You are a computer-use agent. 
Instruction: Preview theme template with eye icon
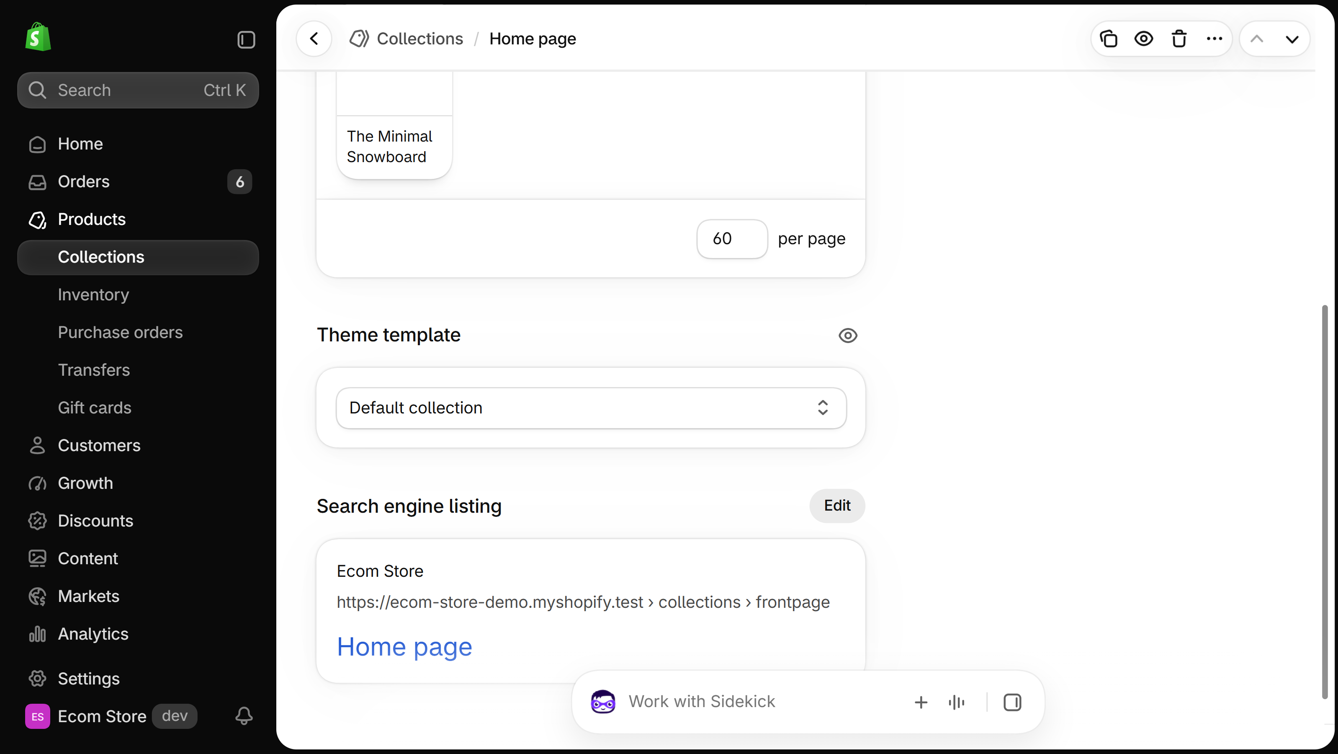tap(848, 336)
